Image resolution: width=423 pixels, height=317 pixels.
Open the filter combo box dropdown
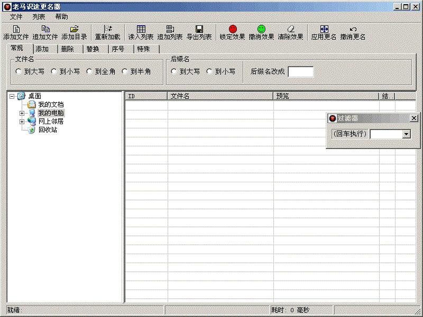click(406, 134)
